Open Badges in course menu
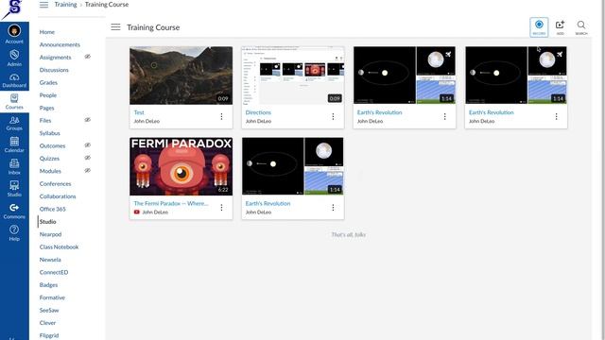This screenshot has height=340, width=605. tap(48, 285)
